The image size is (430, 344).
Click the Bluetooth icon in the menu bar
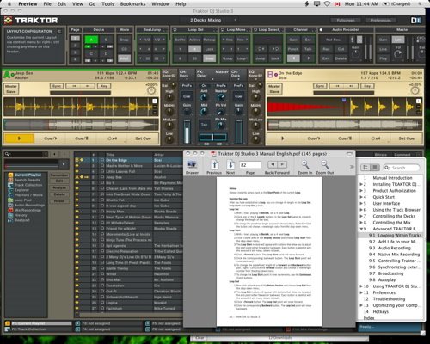pyautogui.click(x=307, y=4)
